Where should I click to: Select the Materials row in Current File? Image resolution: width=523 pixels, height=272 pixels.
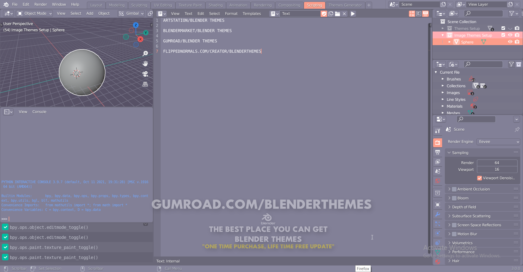pos(477,106)
